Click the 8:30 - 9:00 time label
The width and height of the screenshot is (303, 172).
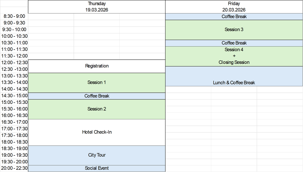coord(14,17)
